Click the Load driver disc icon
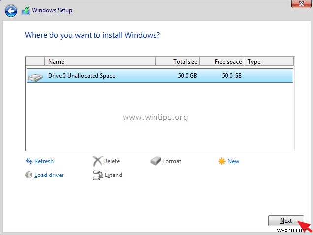This screenshot has height=235, width=313. (29, 175)
